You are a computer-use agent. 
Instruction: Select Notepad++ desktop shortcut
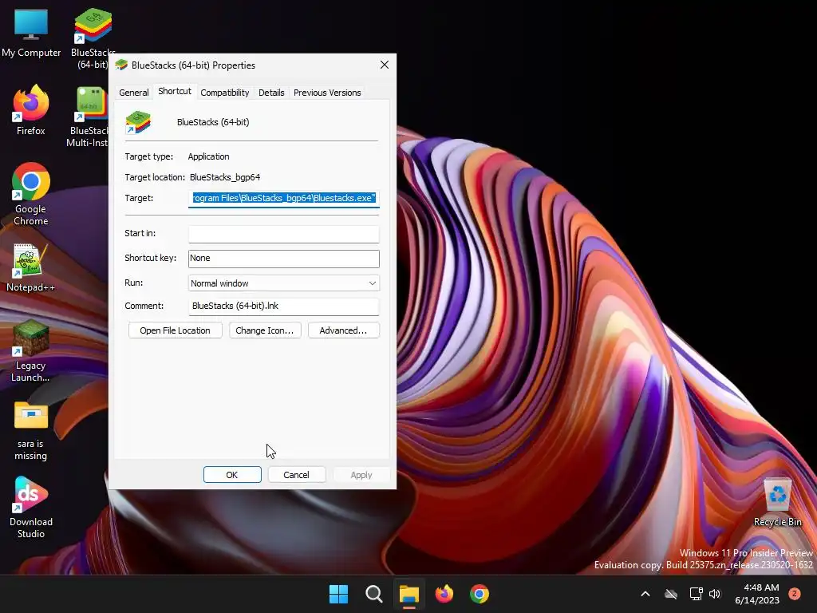[31, 267]
